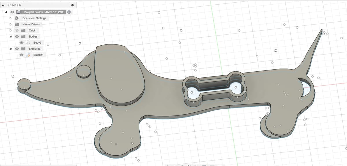
Task: Select the small round eye disc on the head
Action: [84, 71]
